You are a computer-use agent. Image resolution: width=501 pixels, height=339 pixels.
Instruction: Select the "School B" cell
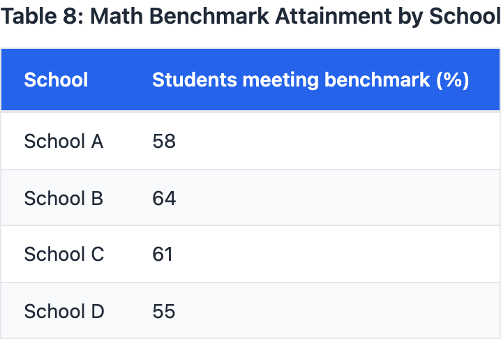(x=63, y=199)
